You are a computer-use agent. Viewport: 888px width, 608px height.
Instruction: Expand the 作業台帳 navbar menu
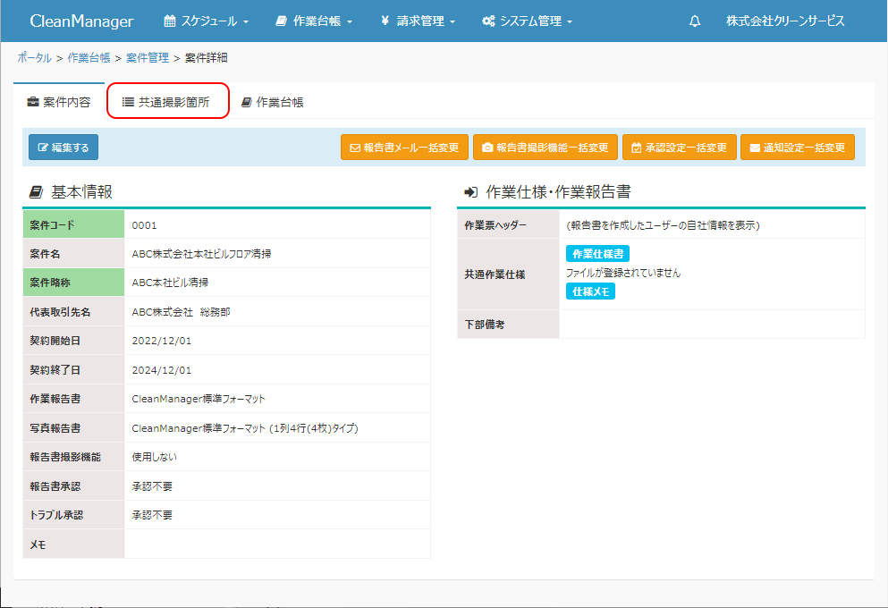coord(314,21)
